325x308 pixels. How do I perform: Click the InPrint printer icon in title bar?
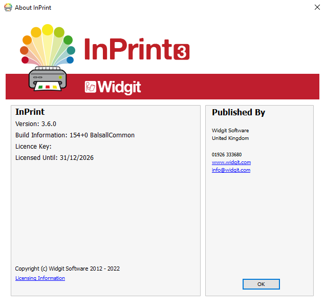pos(8,7)
